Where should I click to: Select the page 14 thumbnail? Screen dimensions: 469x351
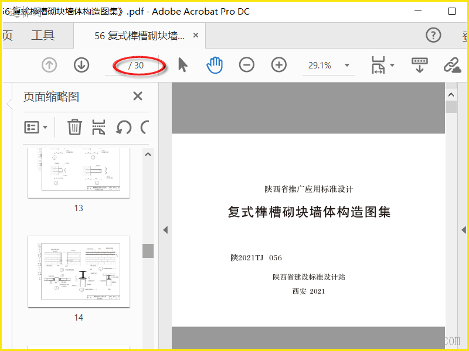coord(79,271)
